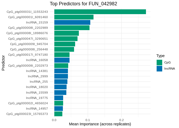Click the CpG_ptg000001l_6091460 bar
The height and width of the screenshot is (128, 179).
click(x=74, y=17)
